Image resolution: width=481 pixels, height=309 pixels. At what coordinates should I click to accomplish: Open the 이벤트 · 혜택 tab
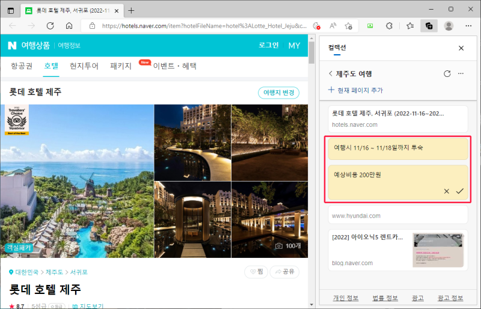pyautogui.click(x=175, y=66)
